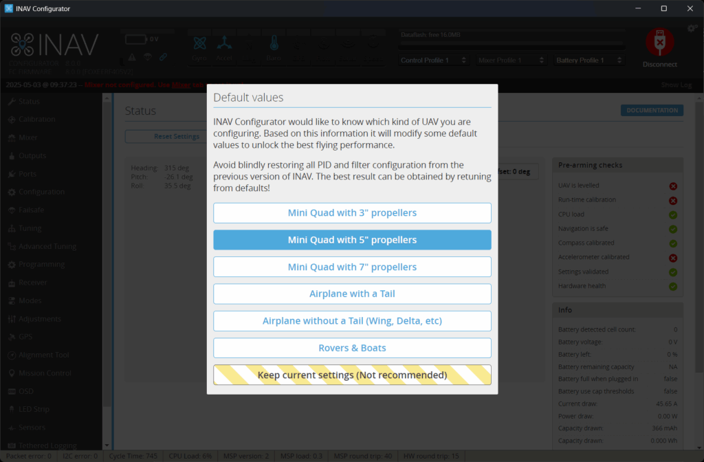Open the Battery Profile 1 dropdown

[x=588, y=60]
